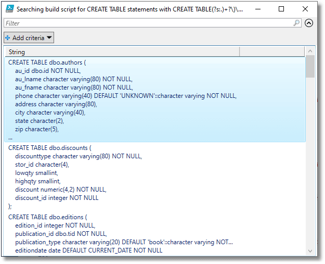Click the PowerShell icon in the title bar
The height and width of the screenshot is (264, 325).
(9, 9)
